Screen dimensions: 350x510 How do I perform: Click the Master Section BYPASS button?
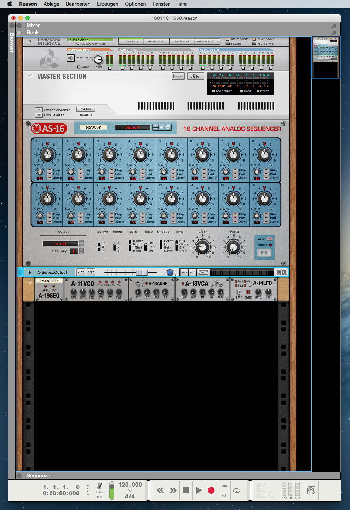[x=86, y=109]
